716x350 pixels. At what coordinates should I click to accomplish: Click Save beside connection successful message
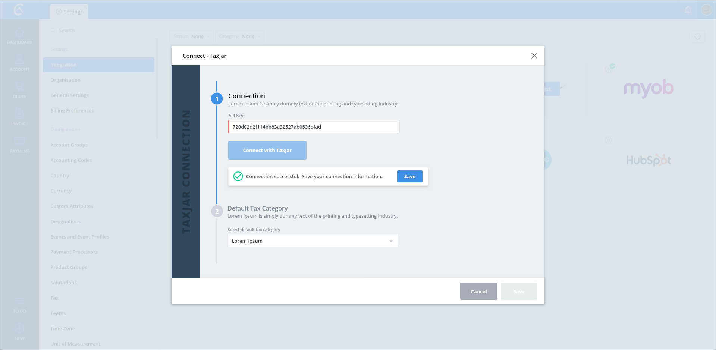click(x=409, y=176)
